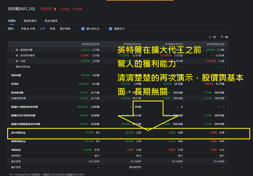The image size is (253, 176).
Task: Select the 季報 period option
Action: 53,29
